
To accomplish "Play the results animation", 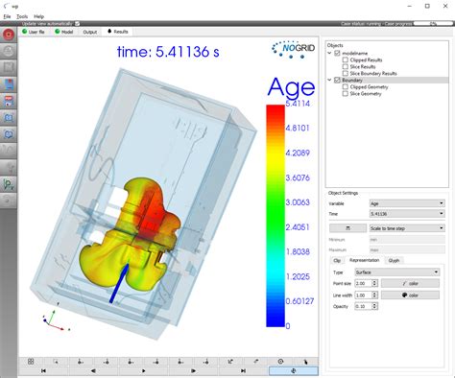I will coord(143,370).
